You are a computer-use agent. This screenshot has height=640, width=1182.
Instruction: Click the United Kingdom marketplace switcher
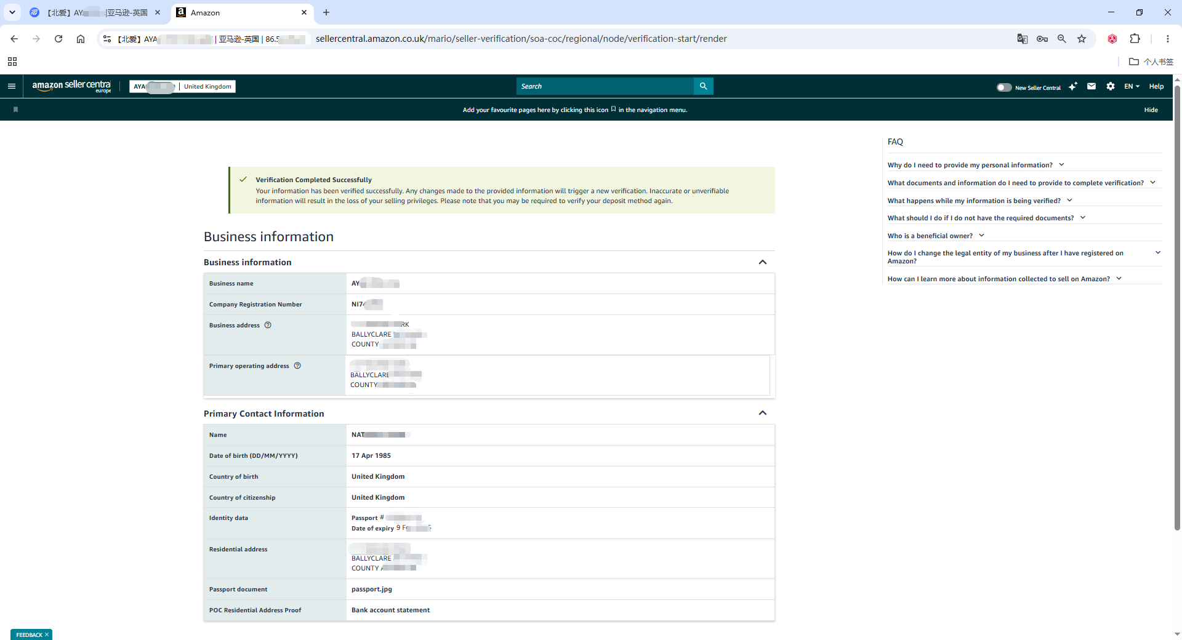[207, 86]
